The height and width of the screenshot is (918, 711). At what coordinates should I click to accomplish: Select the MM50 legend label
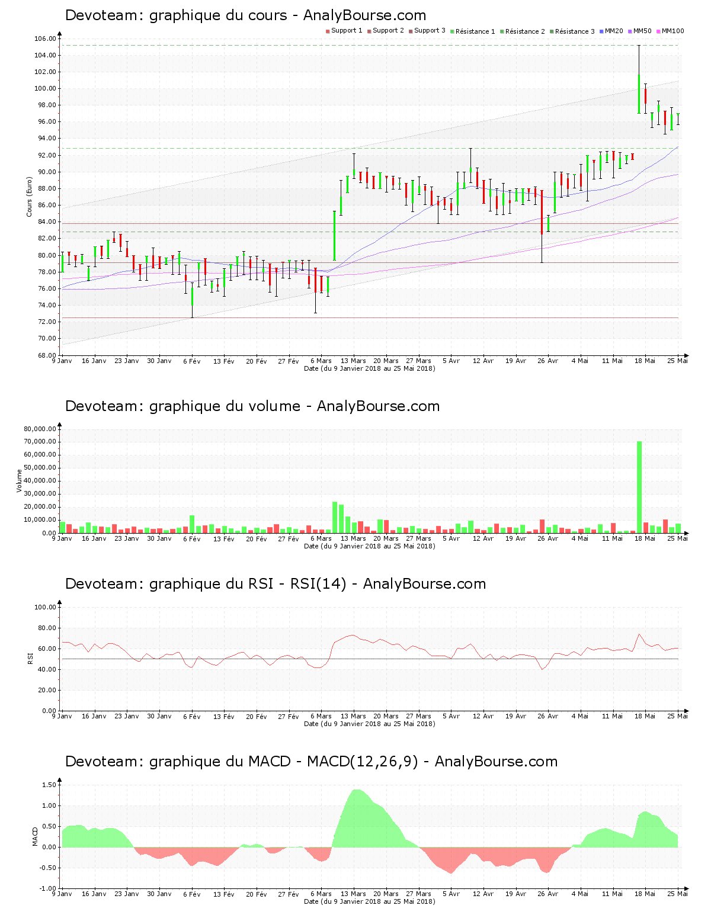[642, 31]
